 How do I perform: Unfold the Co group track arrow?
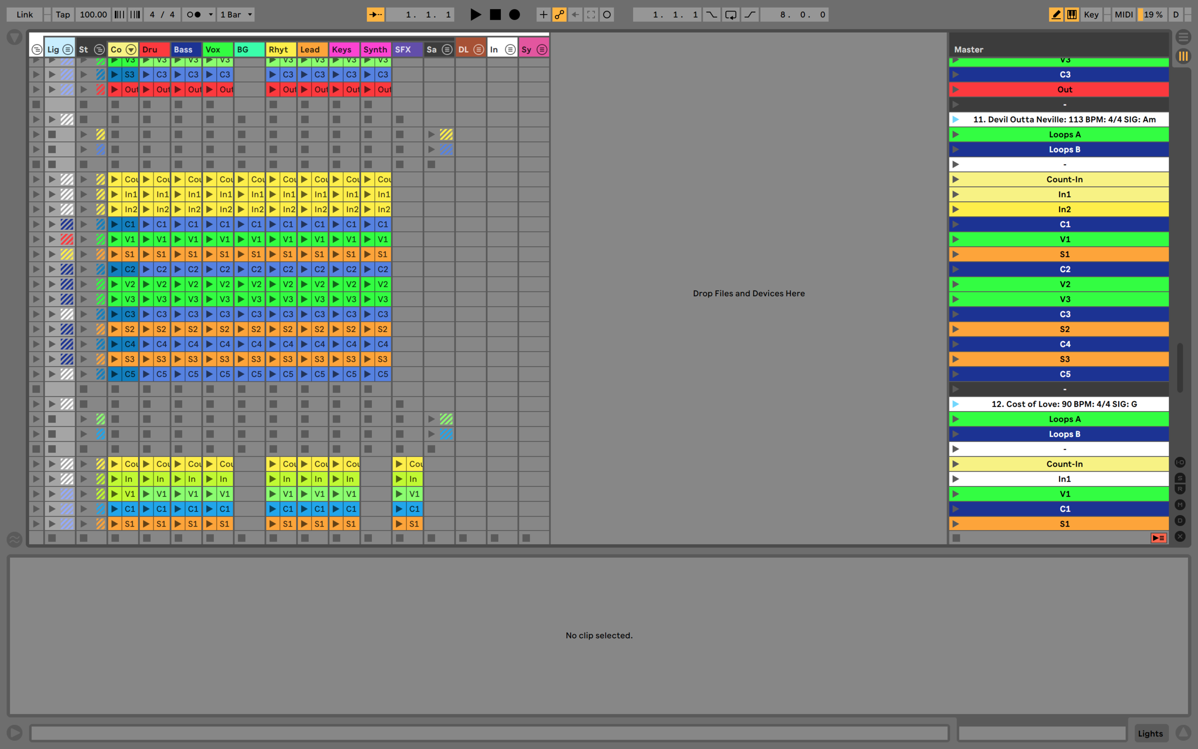pyautogui.click(x=131, y=49)
